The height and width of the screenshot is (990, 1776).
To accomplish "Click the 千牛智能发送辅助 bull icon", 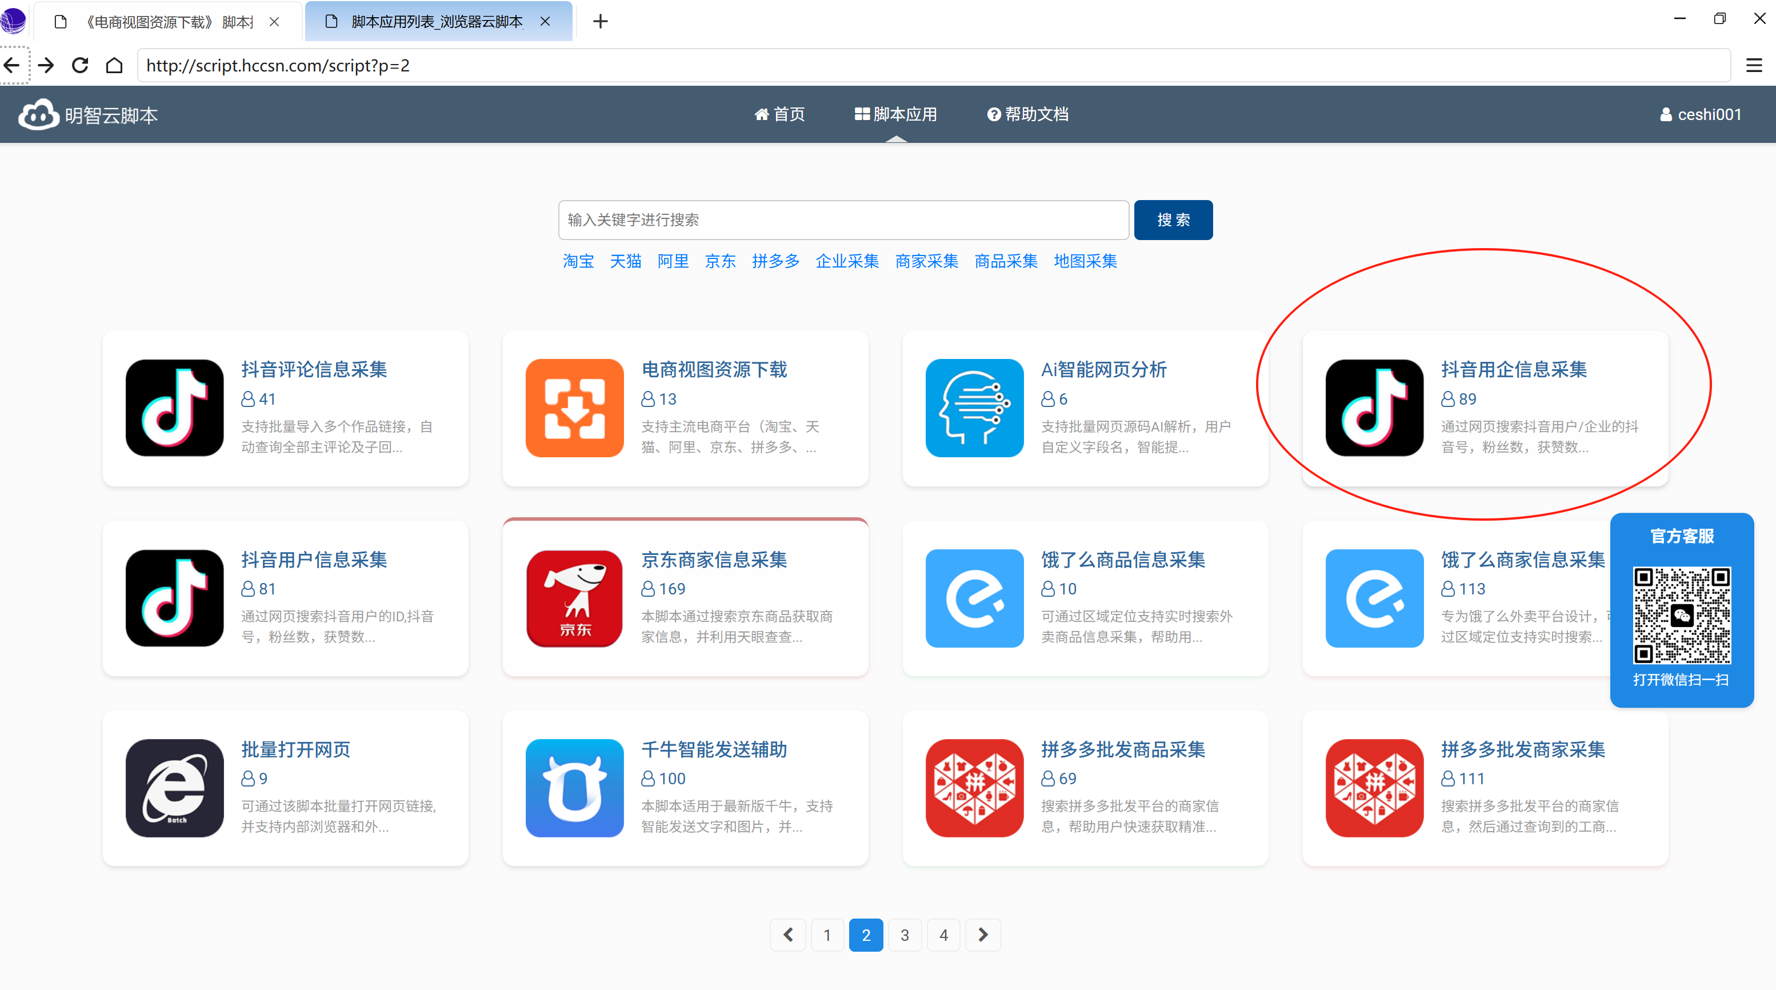I will tap(574, 788).
